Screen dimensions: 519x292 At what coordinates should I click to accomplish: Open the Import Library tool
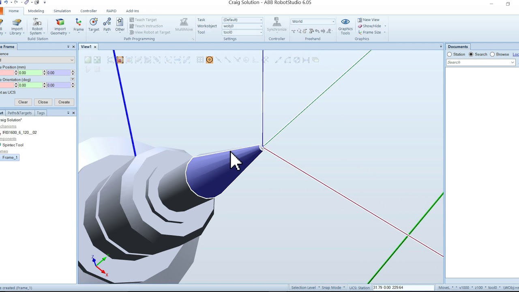(17, 27)
